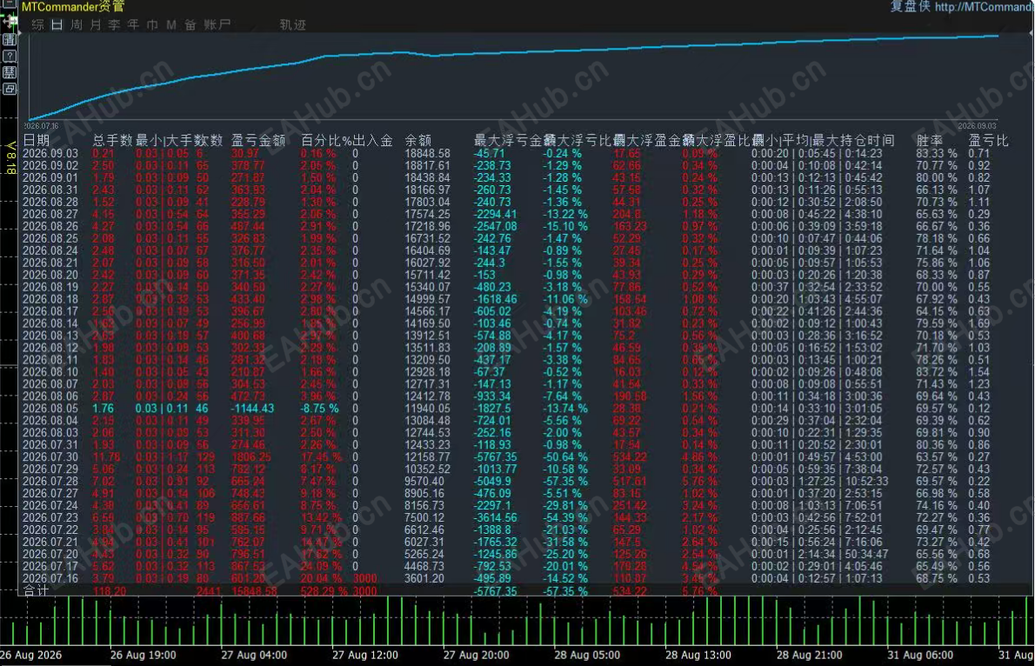Click the 盈亏比 column header
1035x666 pixels.
click(988, 140)
